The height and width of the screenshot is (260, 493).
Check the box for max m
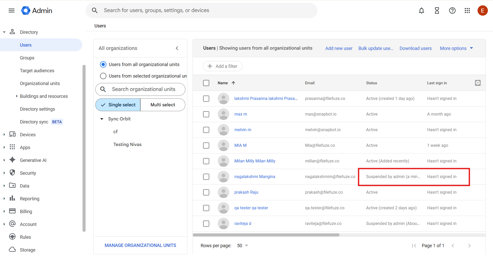coord(206,114)
